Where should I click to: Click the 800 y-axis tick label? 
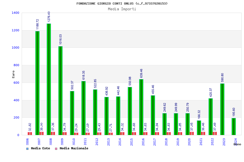(16, 65)
